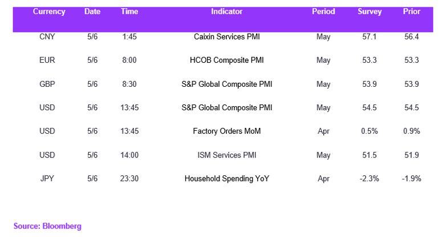Click the HCOB Composite PMI row
439x237 pixels.
pos(223,61)
